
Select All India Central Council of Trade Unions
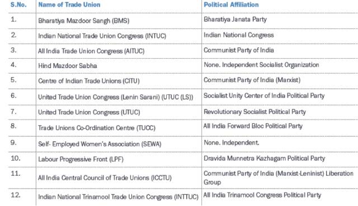click(x=105, y=178)
